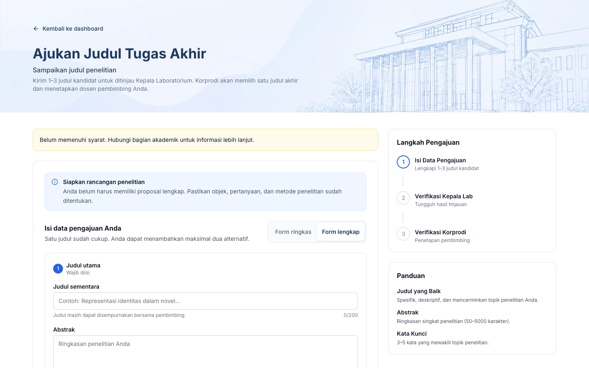
Task: Click the blue number 1 badge beside Judul utama
Action: coord(58,269)
